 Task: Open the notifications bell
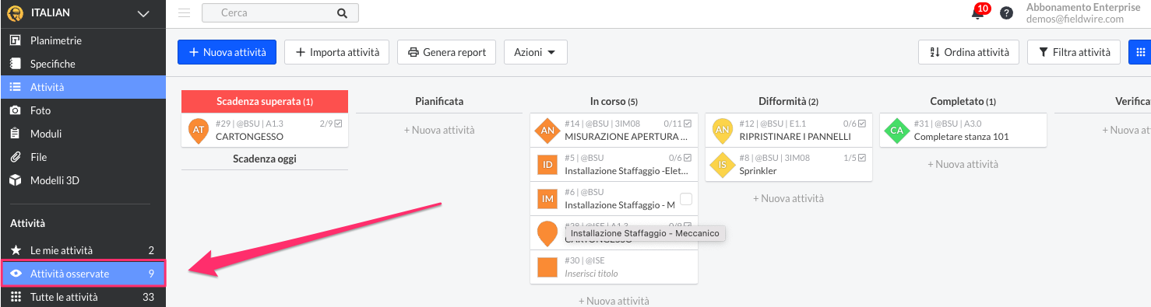[978, 12]
